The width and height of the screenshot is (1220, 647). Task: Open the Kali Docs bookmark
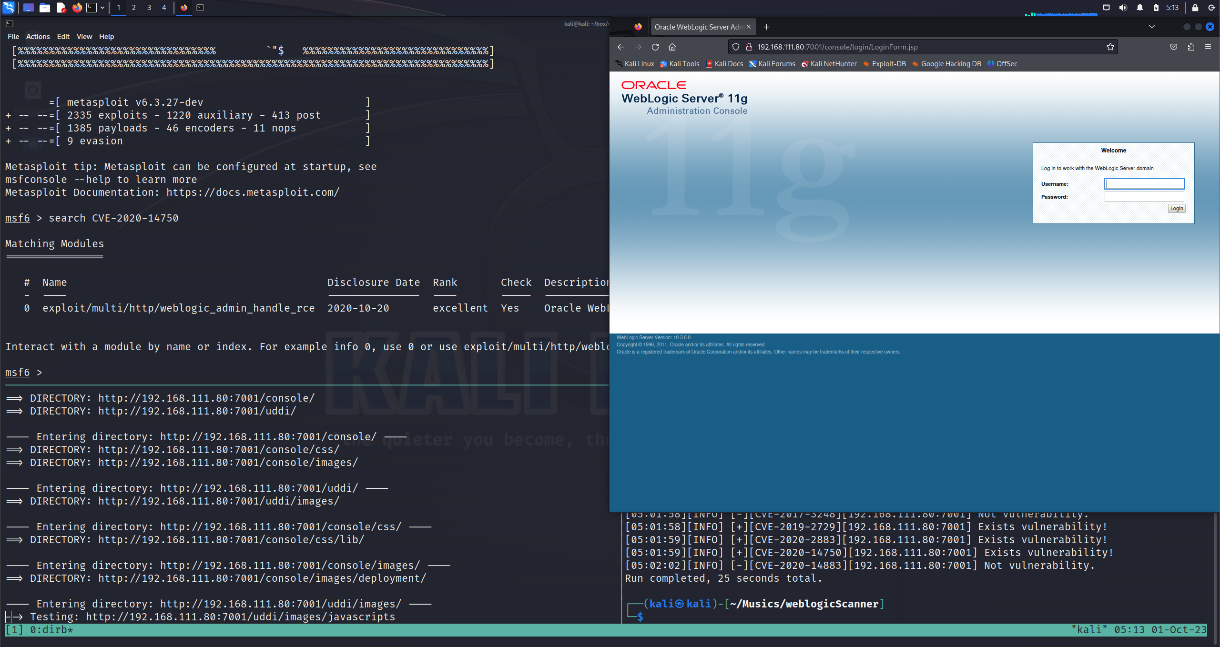pos(724,64)
